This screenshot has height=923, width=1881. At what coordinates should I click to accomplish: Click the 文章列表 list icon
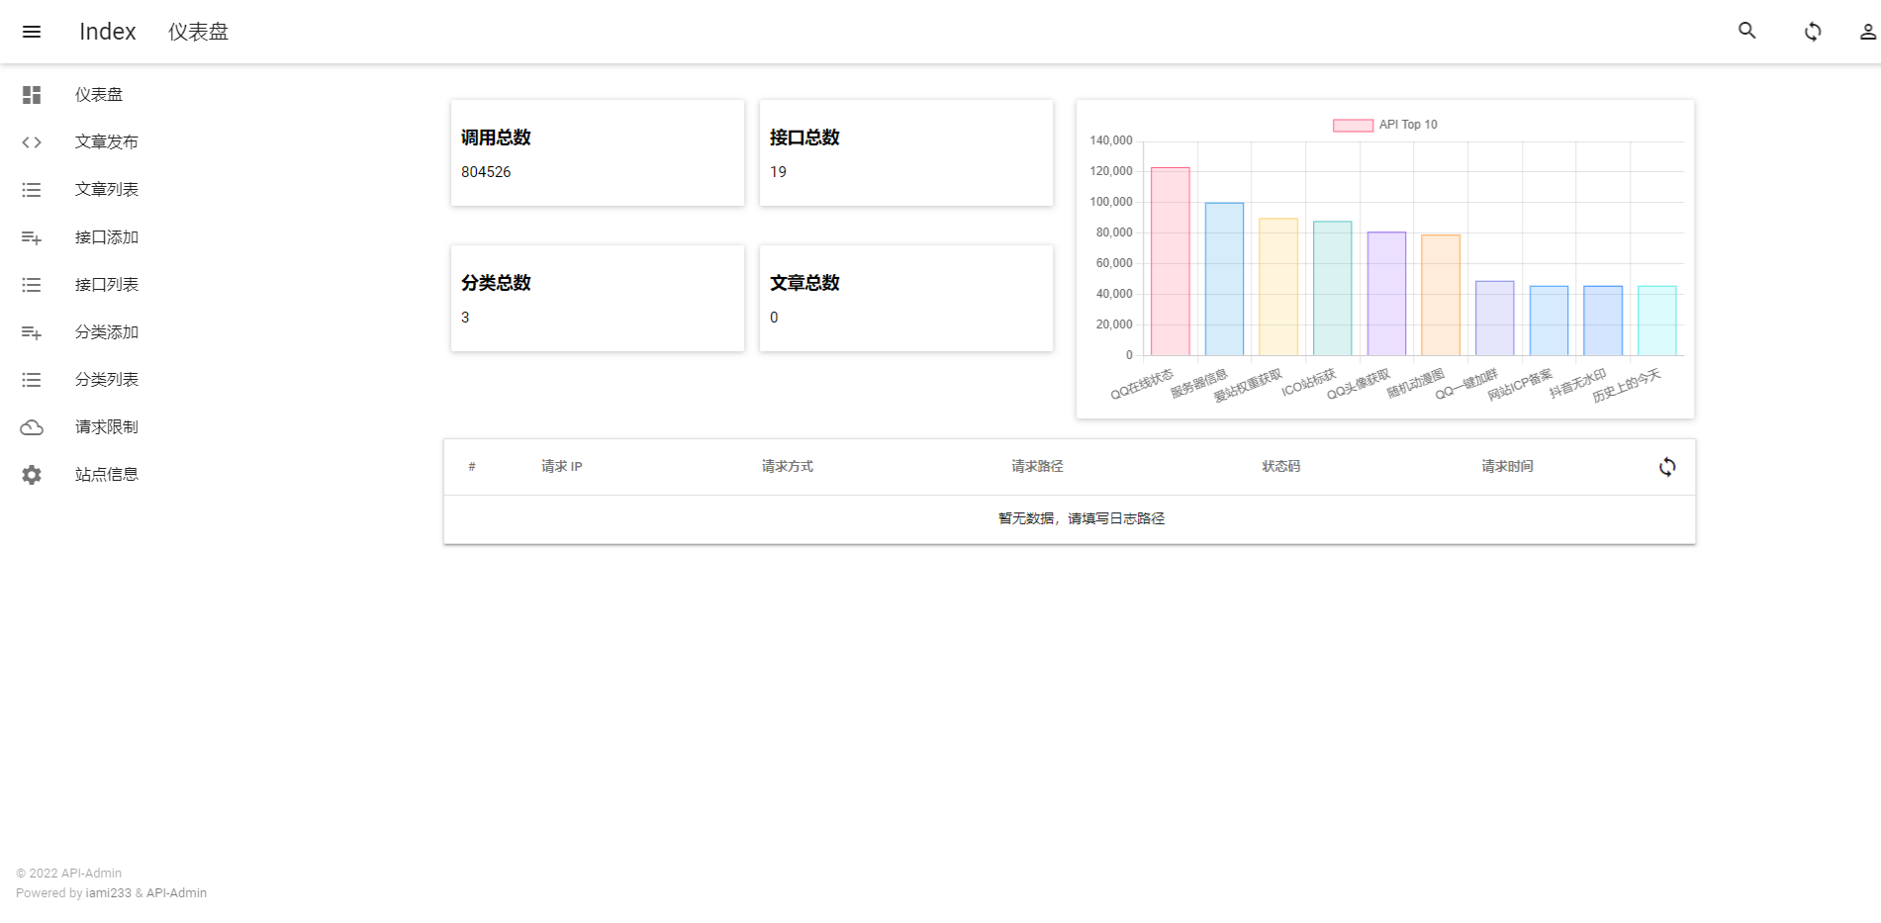32,189
